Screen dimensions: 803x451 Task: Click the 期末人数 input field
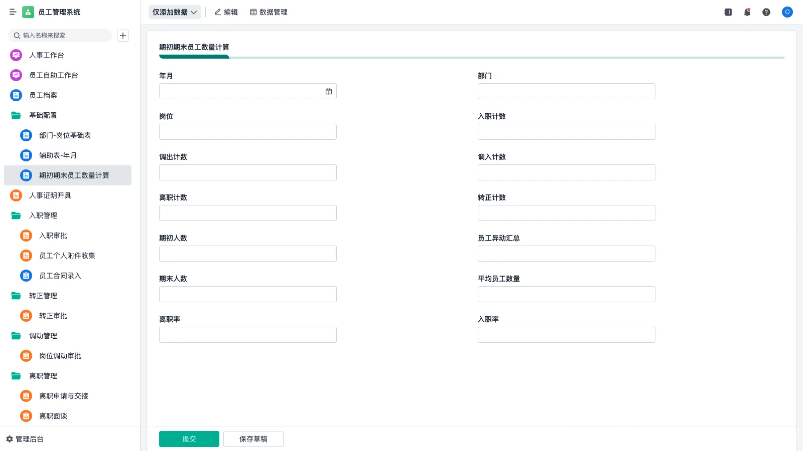[x=248, y=294]
